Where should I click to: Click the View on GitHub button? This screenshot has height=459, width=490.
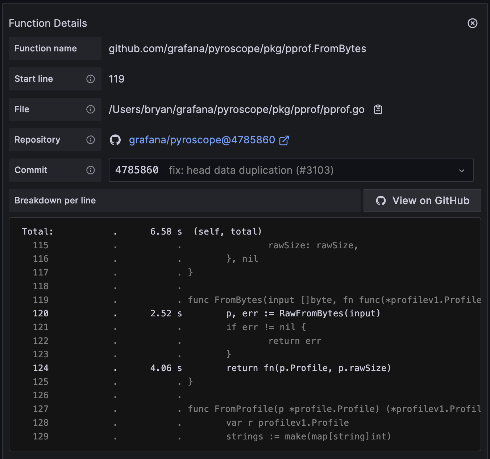(422, 201)
